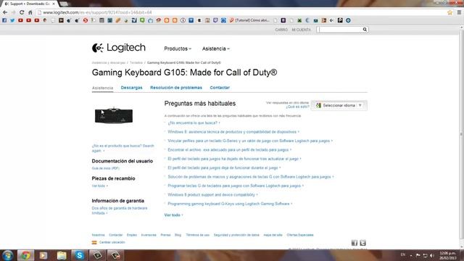Open 'Windows 8 product support' FAQ link

pos(212,195)
